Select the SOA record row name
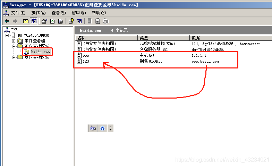The width and height of the screenshot is (272, 166). [100, 44]
